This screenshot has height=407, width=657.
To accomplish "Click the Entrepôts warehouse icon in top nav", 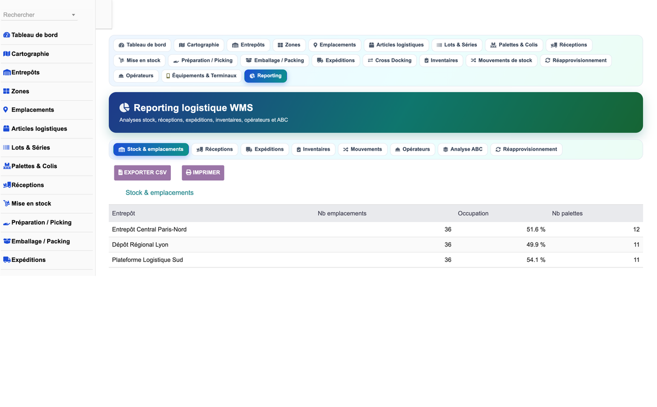I will (235, 45).
